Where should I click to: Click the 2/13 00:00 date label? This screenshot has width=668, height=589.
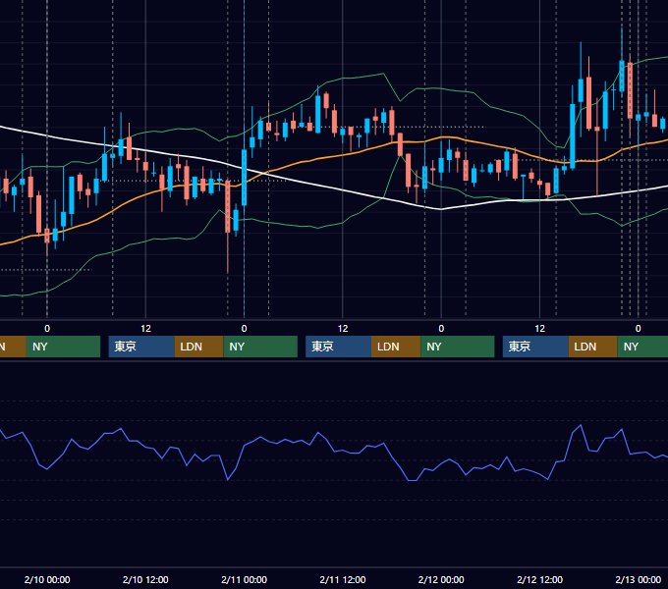(x=639, y=579)
